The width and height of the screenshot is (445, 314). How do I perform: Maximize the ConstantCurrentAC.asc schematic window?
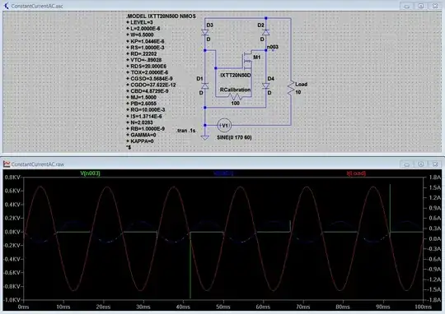click(421, 6)
